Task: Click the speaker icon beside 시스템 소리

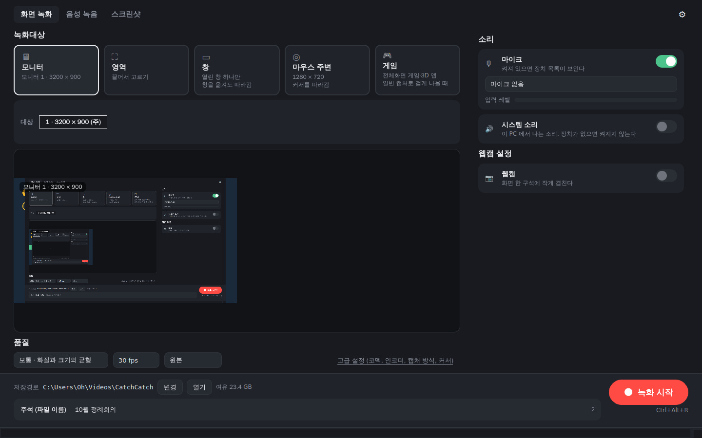Action: coord(489,129)
